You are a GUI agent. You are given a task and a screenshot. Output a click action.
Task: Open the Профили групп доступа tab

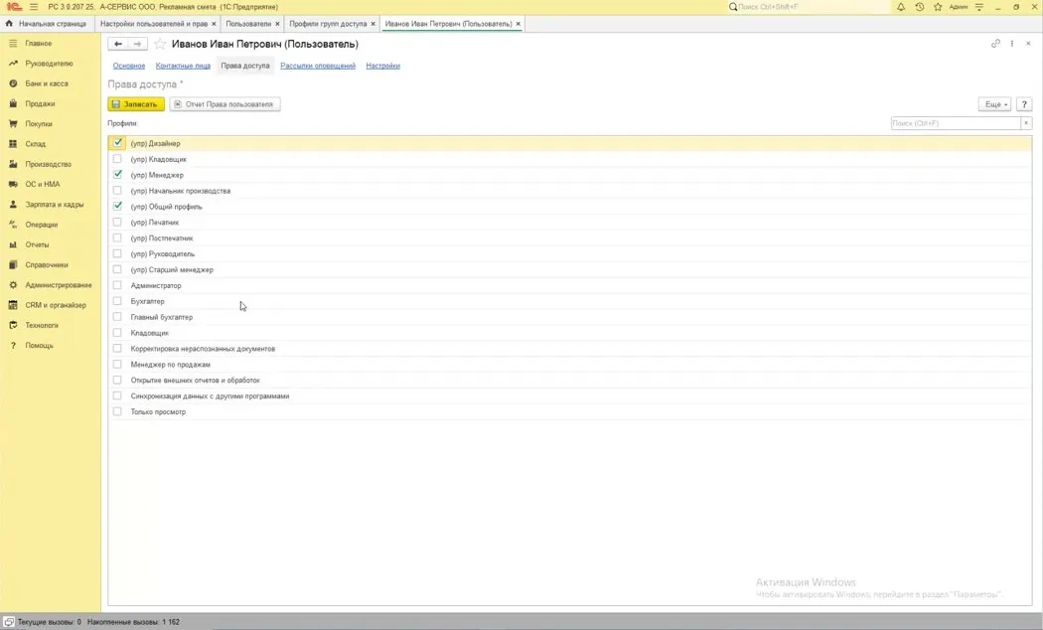328,24
